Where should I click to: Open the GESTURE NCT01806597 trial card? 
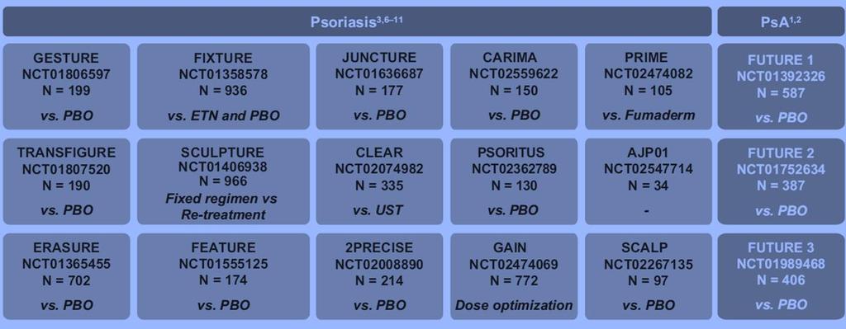(66, 86)
